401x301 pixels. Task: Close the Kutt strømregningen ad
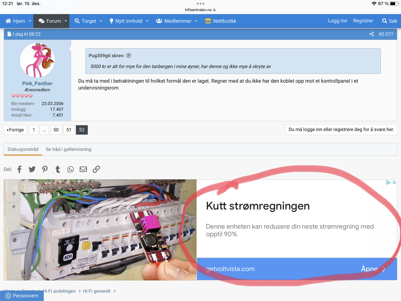coord(394,183)
